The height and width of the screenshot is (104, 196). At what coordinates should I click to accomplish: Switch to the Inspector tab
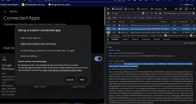pos(143,9)
